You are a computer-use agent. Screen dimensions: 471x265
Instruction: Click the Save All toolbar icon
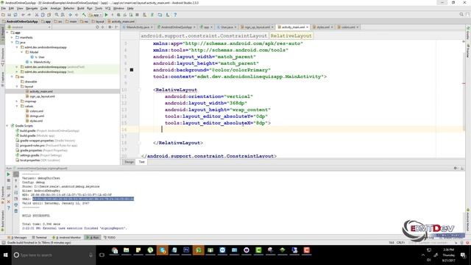[9, 15]
